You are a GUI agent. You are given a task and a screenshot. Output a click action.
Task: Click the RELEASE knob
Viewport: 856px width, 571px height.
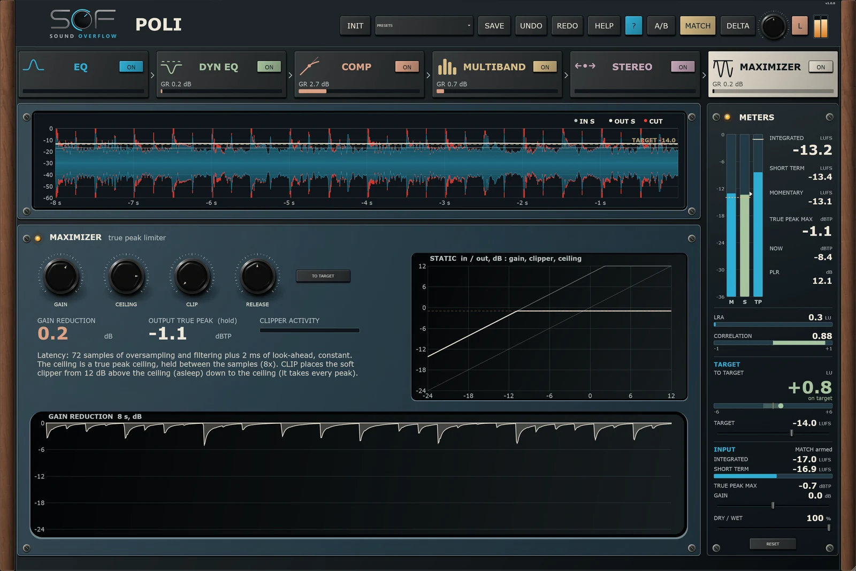click(x=257, y=276)
